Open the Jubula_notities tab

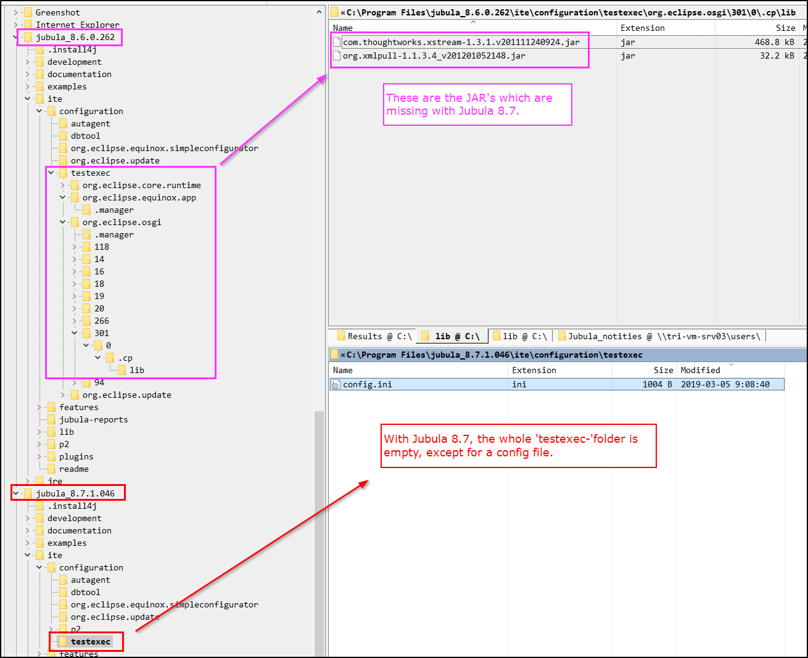click(x=659, y=336)
